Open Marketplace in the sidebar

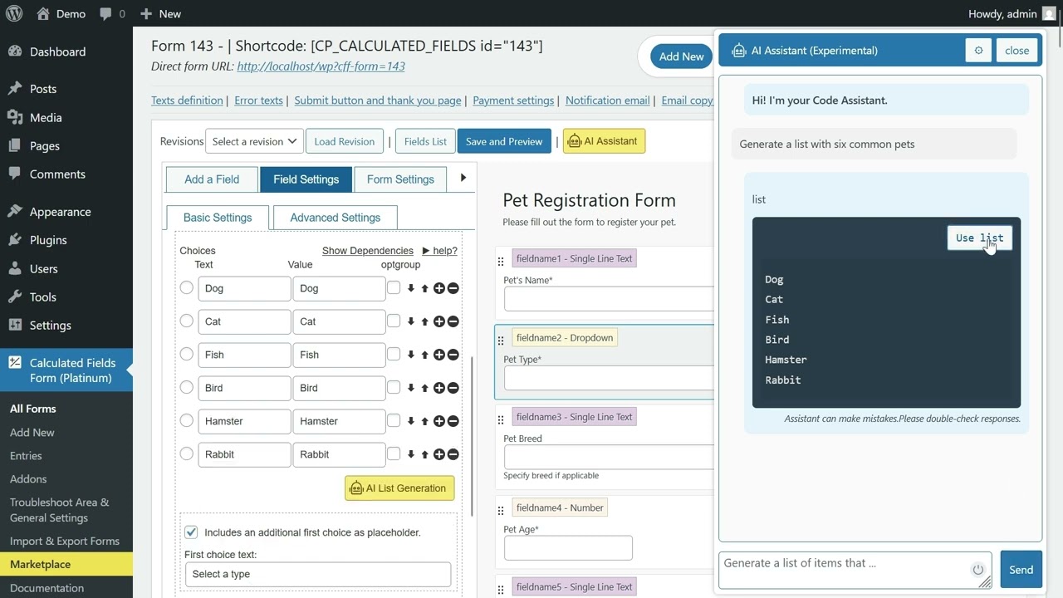[40, 564]
